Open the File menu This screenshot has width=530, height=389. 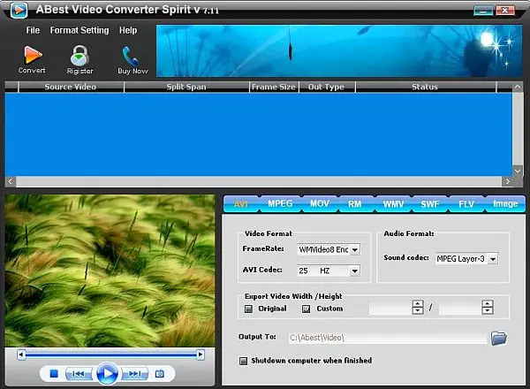coord(33,30)
